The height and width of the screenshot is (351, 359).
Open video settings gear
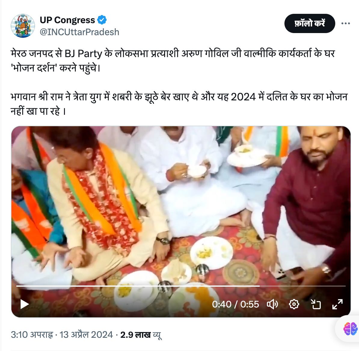(x=294, y=304)
